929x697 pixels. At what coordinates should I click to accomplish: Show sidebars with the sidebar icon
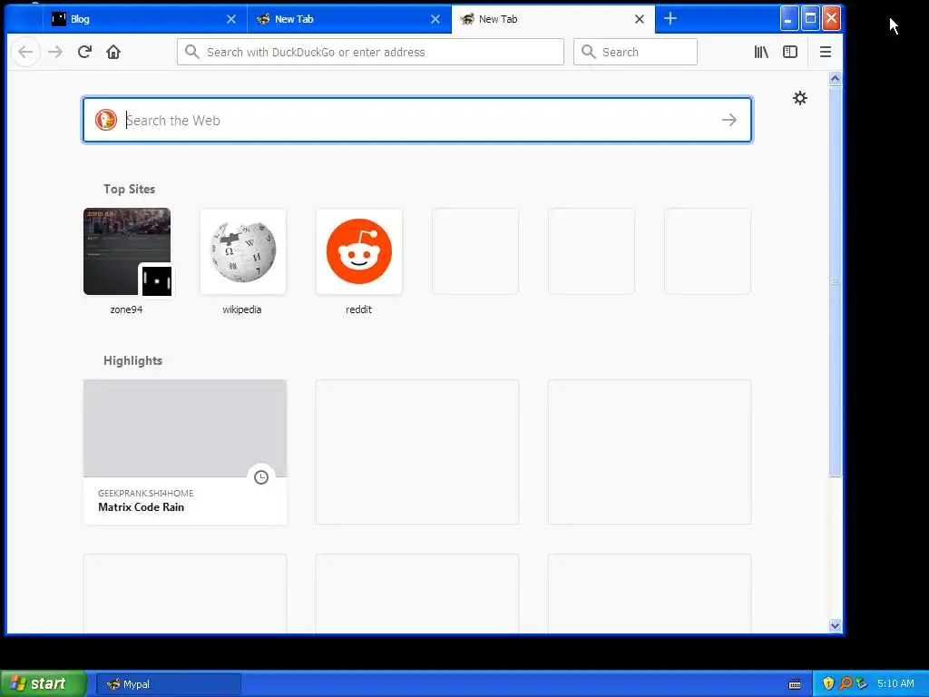point(790,52)
